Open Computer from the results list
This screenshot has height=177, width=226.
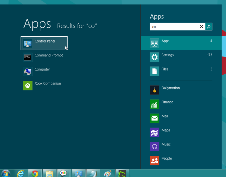pos(44,72)
